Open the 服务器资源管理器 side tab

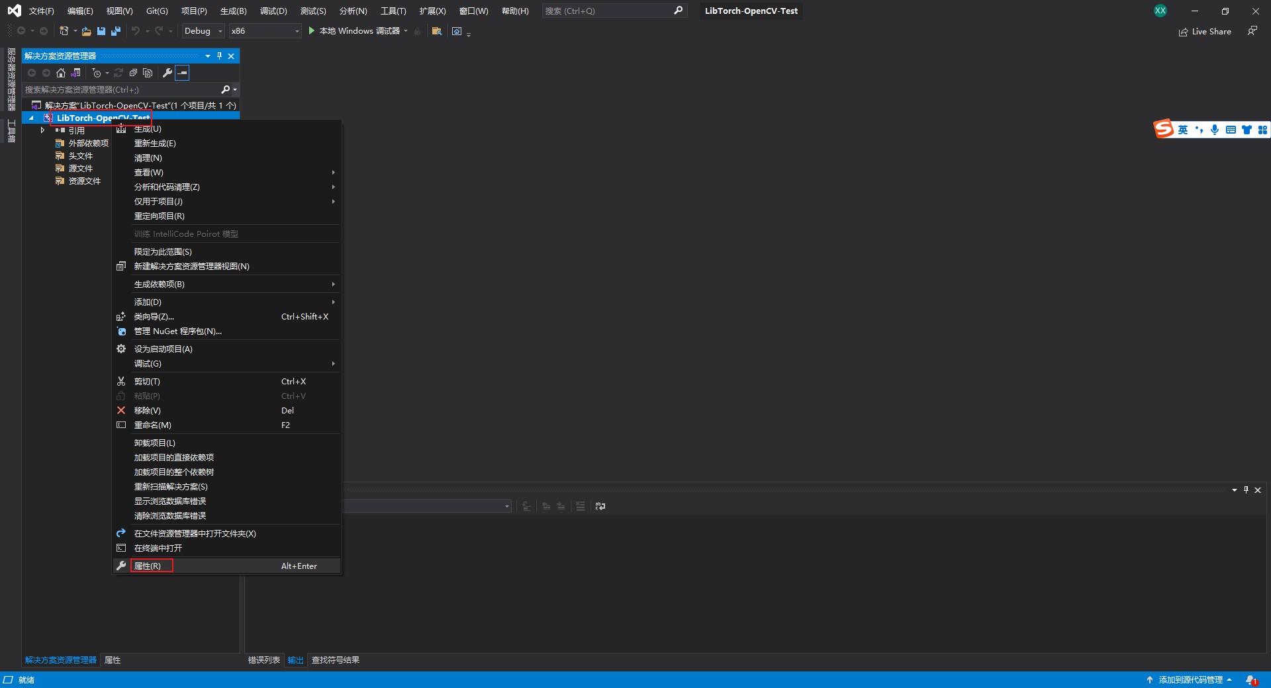click(11, 79)
